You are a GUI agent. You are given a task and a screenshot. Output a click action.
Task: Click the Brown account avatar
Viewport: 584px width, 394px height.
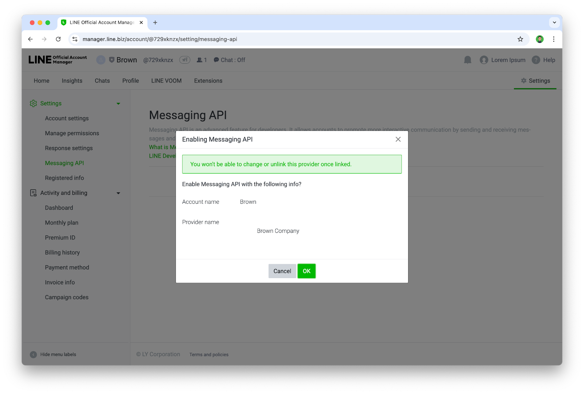(x=101, y=60)
